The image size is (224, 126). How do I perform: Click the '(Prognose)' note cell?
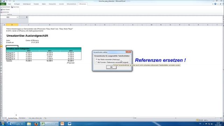pyautogui.click(x=71, y=63)
